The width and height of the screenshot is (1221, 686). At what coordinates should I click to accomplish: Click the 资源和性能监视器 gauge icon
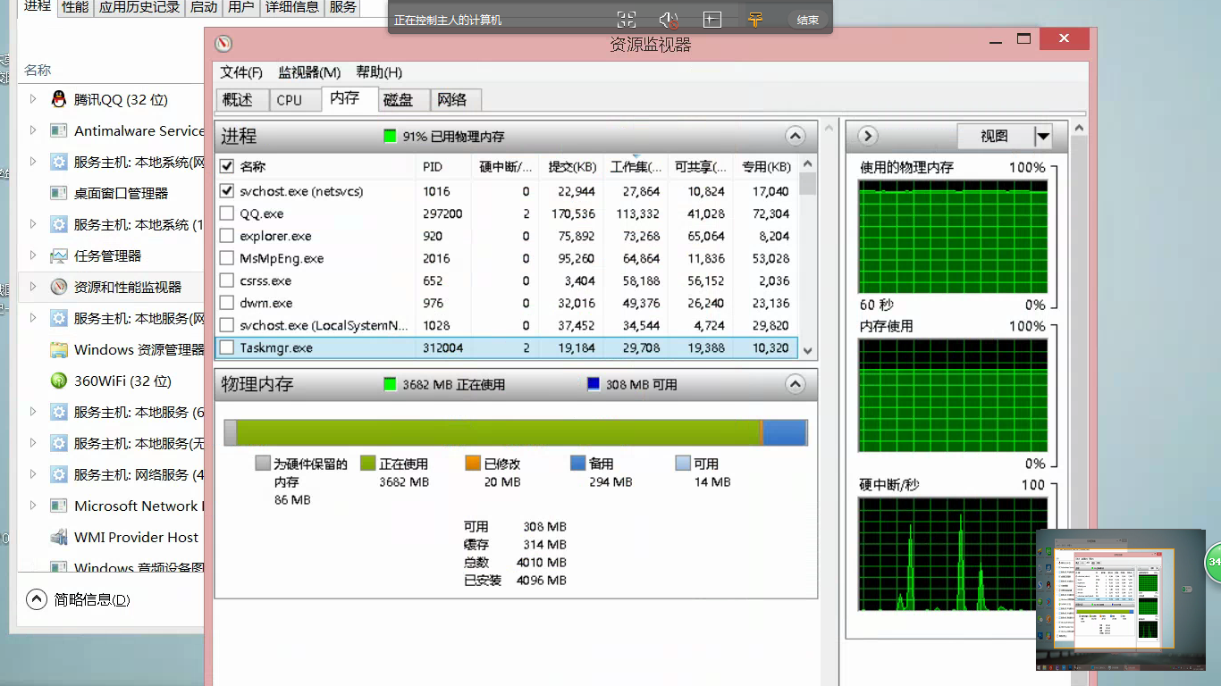pos(59,287)
